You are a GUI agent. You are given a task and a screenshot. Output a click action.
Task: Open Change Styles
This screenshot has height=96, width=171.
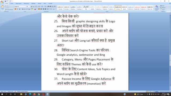(x=157, y=8)
